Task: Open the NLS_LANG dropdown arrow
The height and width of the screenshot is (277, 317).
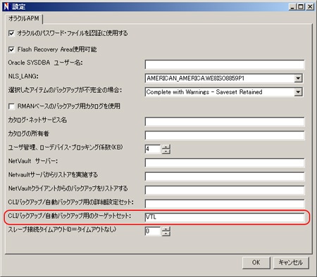Action: [298, 78]
